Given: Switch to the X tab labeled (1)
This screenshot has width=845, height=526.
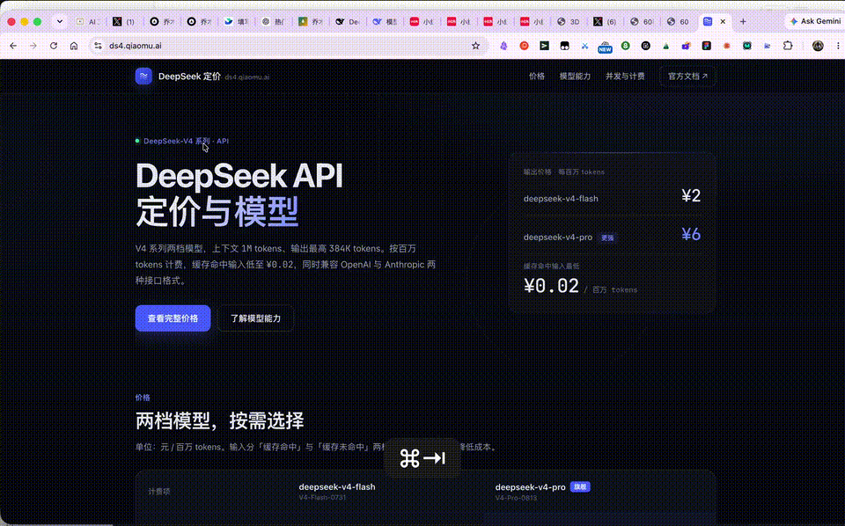Looking at the screenshot, I should point(124,21).
